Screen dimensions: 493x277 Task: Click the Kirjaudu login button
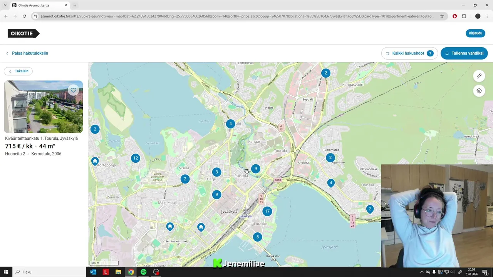[x=475, y=33]
